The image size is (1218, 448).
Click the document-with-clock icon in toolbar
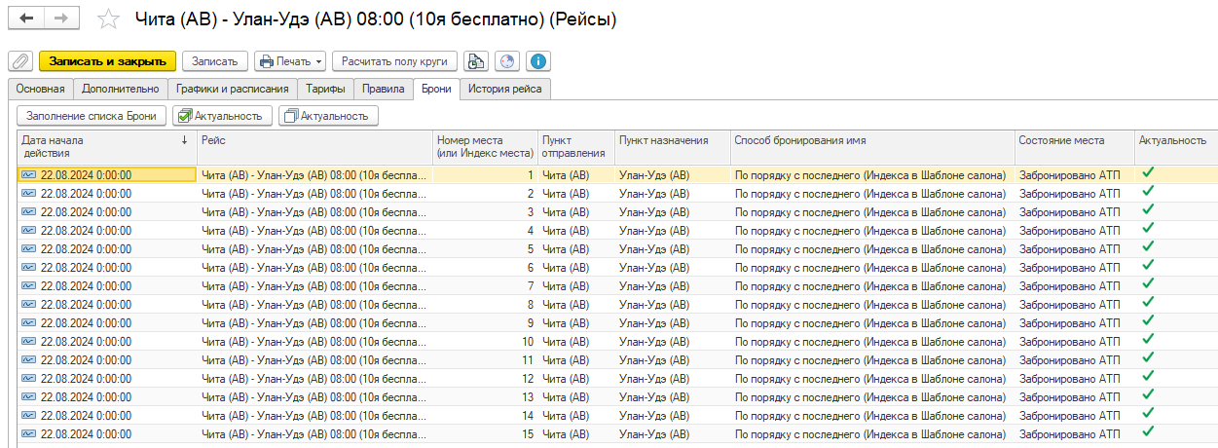475,61
